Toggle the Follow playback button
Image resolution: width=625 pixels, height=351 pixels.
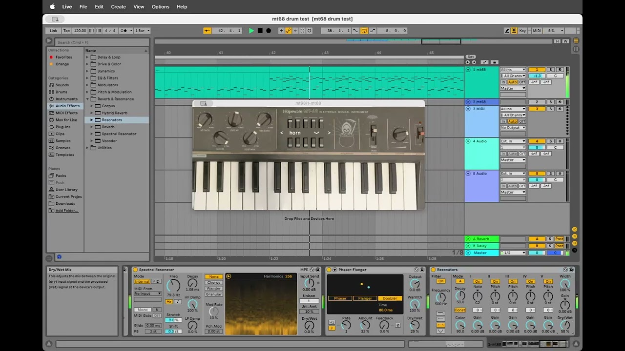207,31
